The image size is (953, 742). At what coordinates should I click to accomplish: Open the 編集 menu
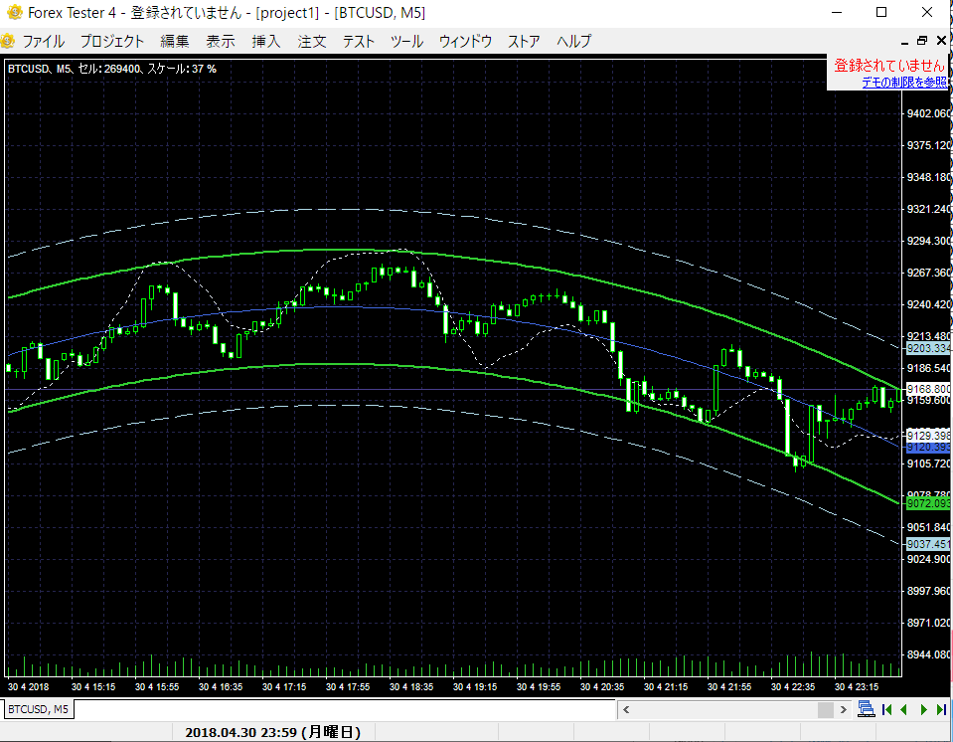(175, 41)
